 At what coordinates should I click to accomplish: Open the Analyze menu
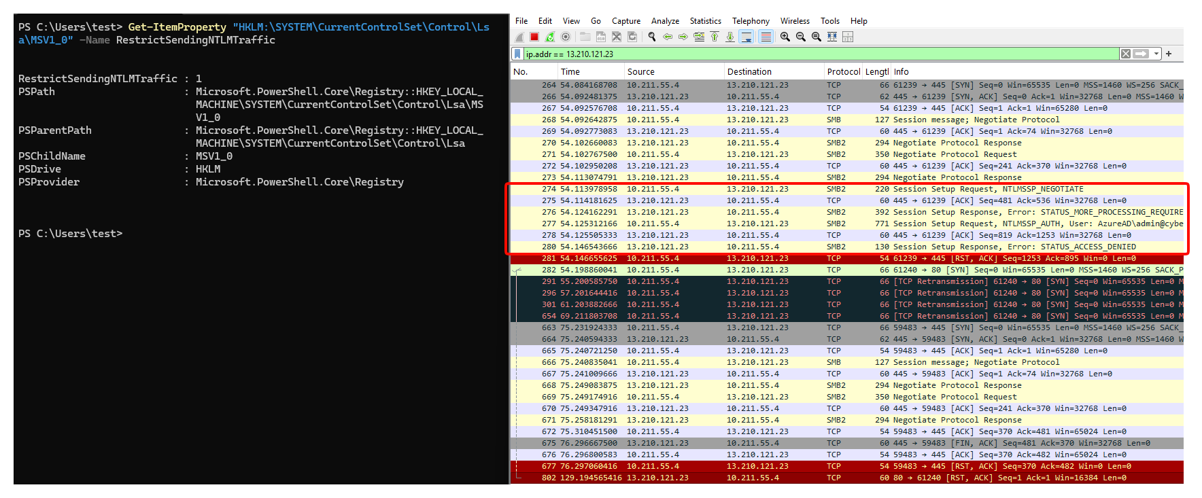tap(666, 21)
